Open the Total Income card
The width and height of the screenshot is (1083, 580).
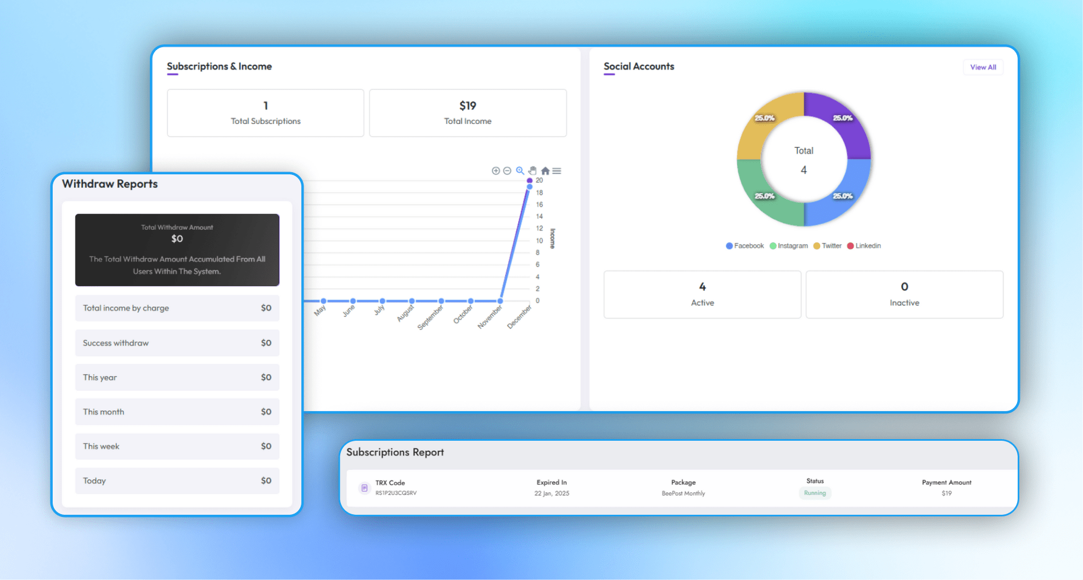click(x=468, y=113)
